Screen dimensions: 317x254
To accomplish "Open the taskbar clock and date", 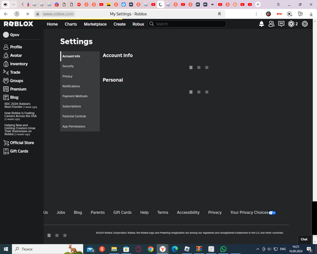I will pyautogui.click(x=295, y=249).
